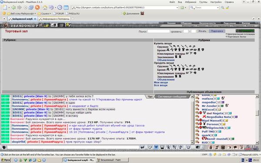Click the browser Home icon

pyautogui.click(x=45, y=7)
